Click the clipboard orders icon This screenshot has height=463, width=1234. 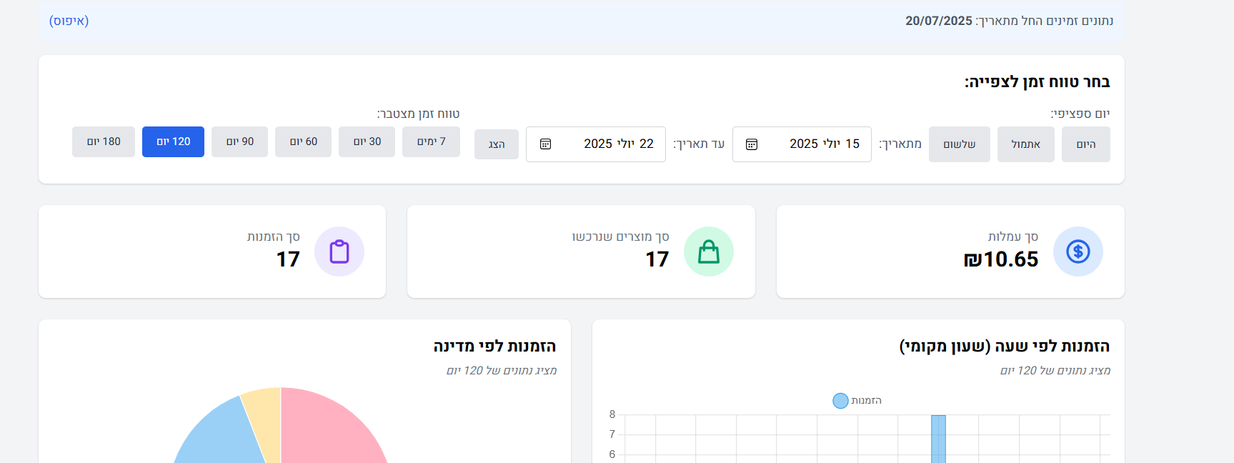coord(339,252)
